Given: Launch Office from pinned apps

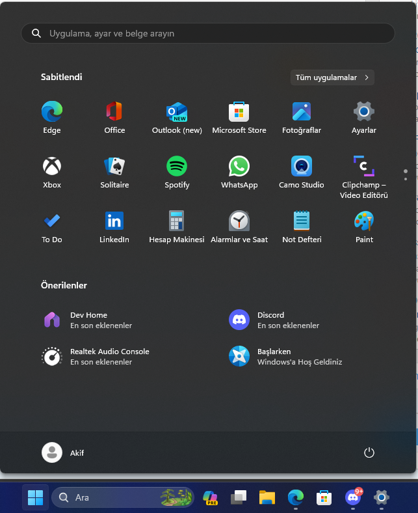Looking at the screenshot, I should point(114,117).
